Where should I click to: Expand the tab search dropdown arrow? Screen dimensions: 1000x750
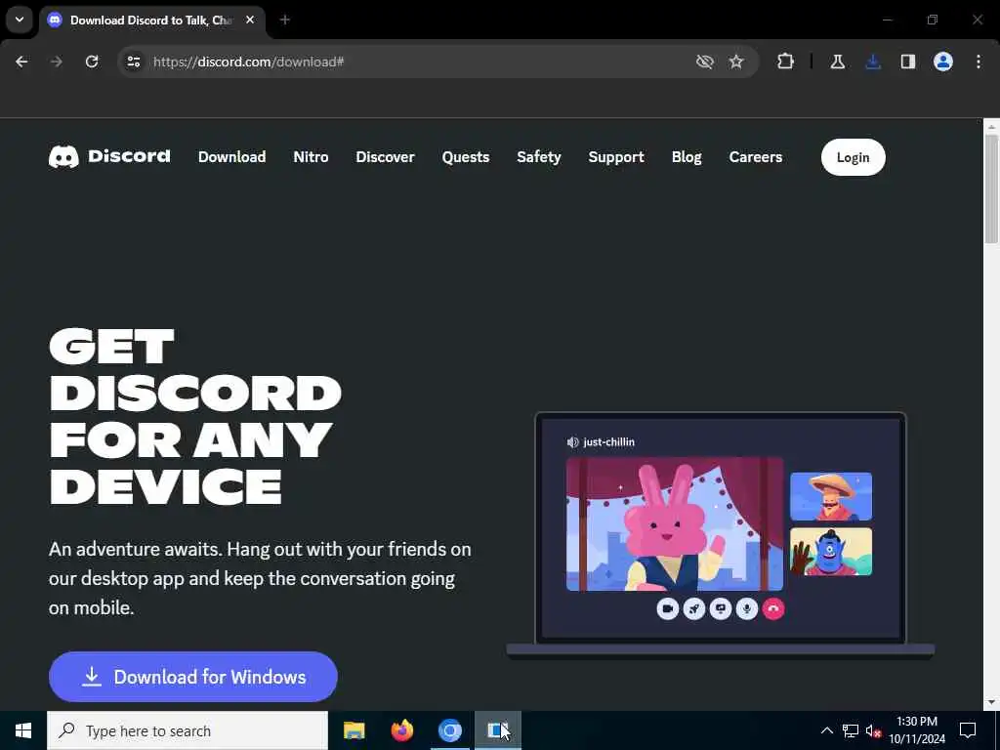pyautogui.click(x=20, y=20)
